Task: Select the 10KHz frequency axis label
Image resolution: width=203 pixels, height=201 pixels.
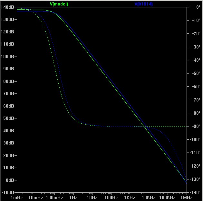Action: click(149, 197)
